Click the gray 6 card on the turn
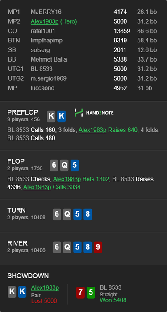Image resolution: width=167 pixels, height=312 pixels. (x=57, y=214)
